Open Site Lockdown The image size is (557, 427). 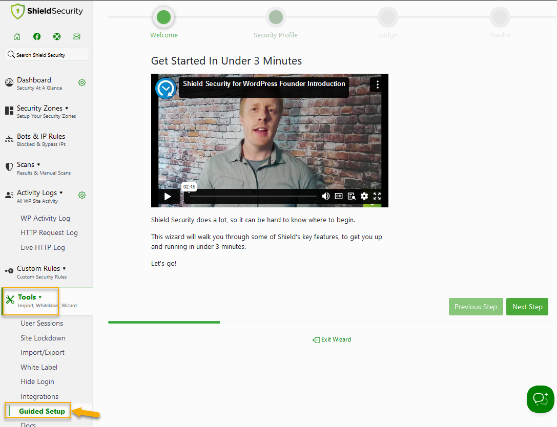tap(43, 338)
